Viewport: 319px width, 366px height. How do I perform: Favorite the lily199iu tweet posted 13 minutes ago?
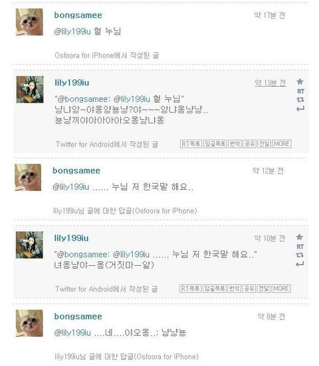click(x=300, y=82)
